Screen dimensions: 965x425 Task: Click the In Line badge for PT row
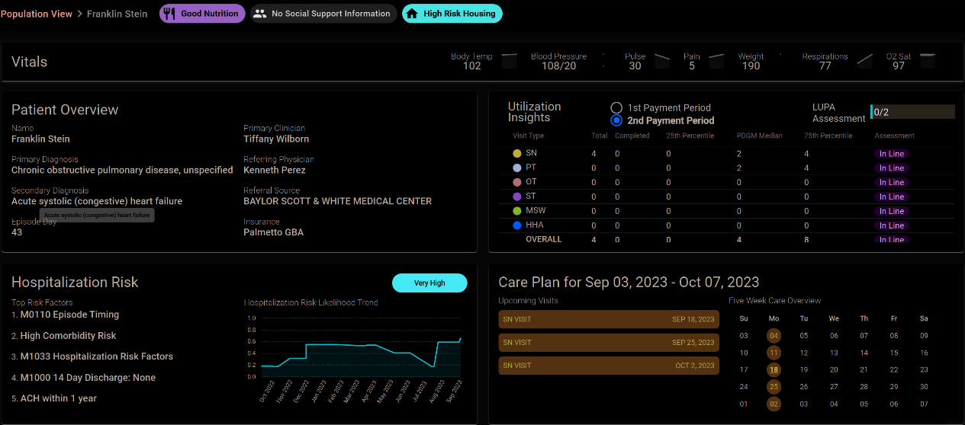[x=891, y=168]
